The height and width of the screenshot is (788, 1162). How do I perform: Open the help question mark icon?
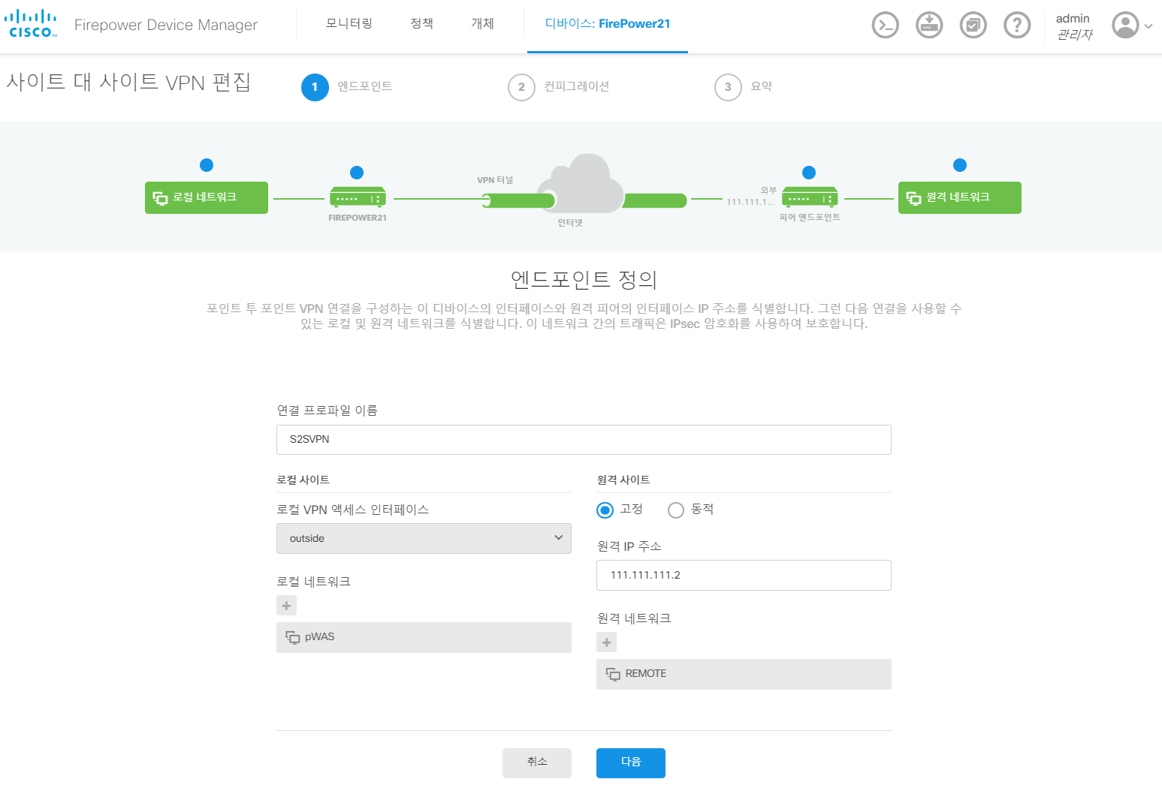pyautogui.click(x=1017, y=25)
